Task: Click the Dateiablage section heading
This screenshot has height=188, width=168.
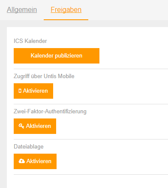Action: click(x=29, y=147)
